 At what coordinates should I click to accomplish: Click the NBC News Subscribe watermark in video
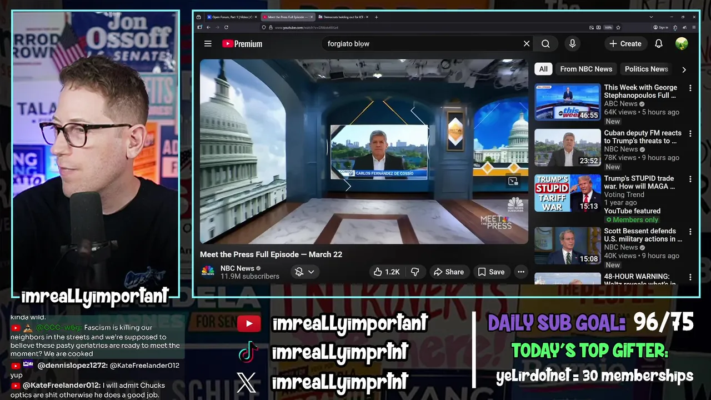(515, 204)
